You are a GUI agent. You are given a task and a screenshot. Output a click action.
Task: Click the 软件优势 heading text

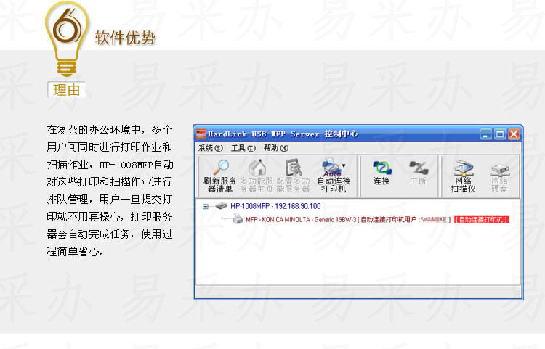[x=125, y=38]
